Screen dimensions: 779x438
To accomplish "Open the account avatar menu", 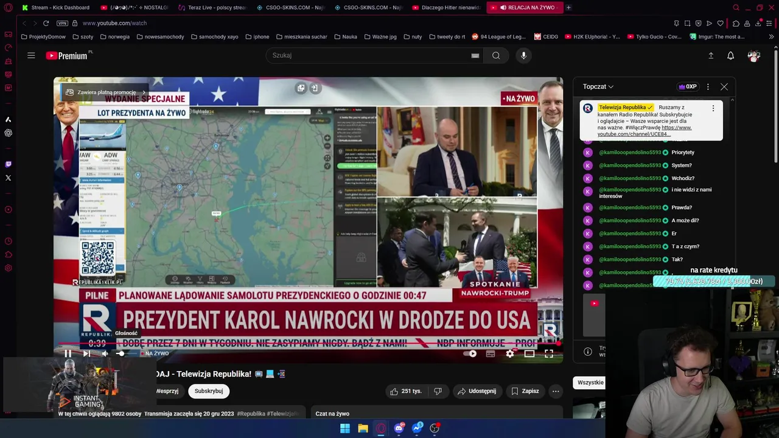I will (754, 55).
